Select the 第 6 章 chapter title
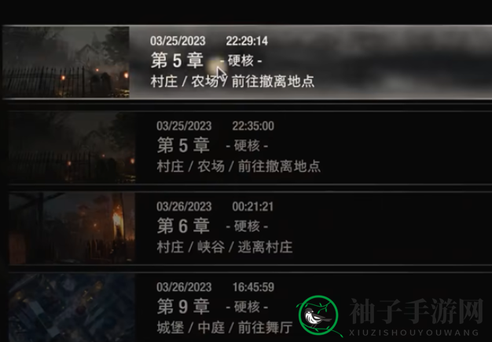 point(183,226)
